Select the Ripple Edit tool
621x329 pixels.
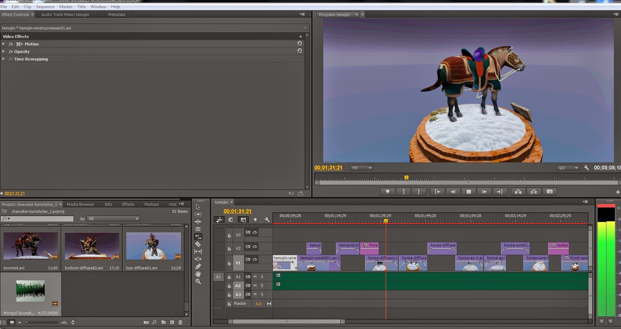pos(198,221)
